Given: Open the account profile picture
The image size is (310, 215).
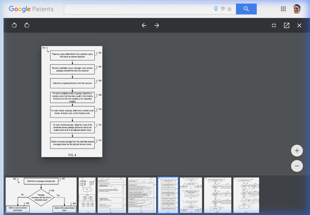Looking at the screenshot, I should (297, 9).
